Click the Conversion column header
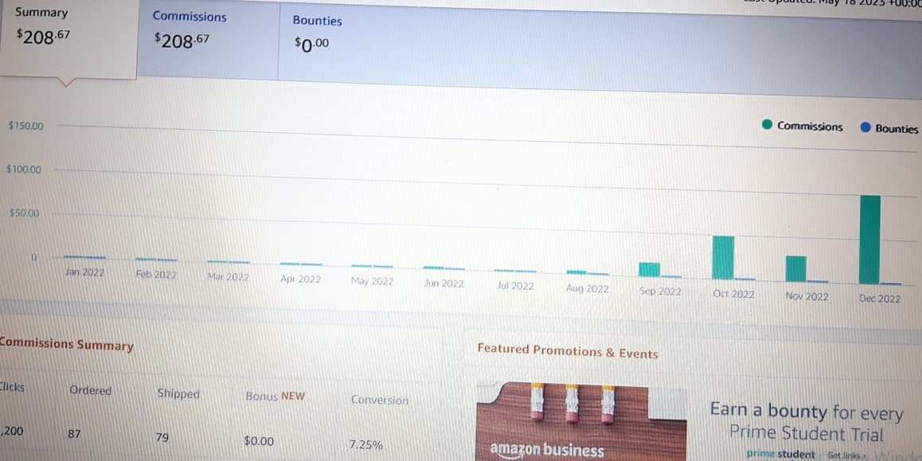 tap(379, 400)
